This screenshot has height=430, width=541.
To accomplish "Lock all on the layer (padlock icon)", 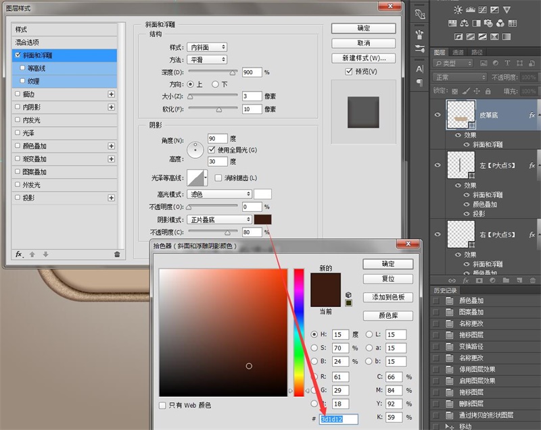I will pyautogui.click(x=488, y=91).
